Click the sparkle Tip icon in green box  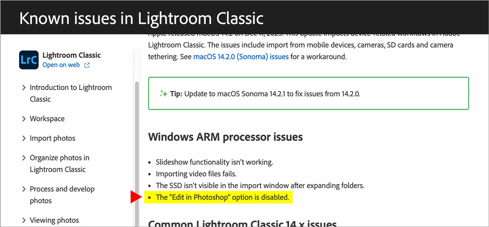click(163, 94)
